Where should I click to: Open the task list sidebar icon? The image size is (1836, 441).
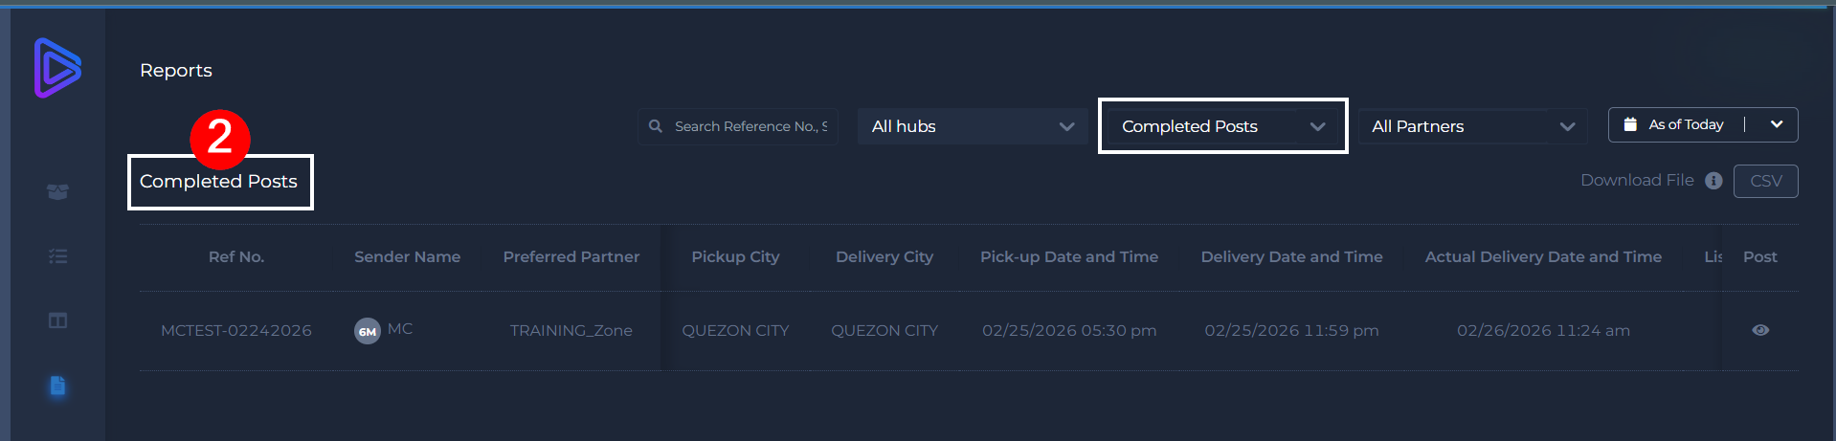point(57,256)
